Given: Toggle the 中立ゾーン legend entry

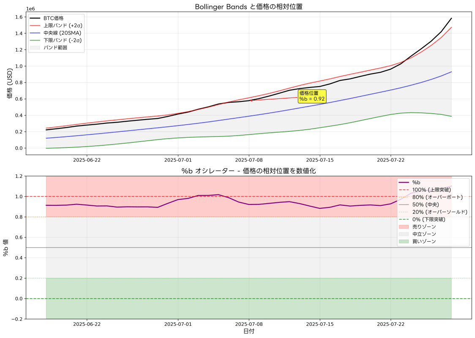Looking at the screenshot, I should tap(404, 233).
